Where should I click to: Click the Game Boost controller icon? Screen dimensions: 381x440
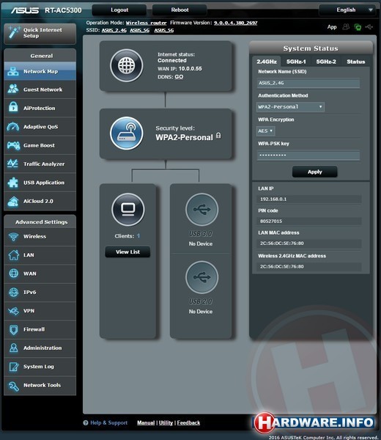13,145
